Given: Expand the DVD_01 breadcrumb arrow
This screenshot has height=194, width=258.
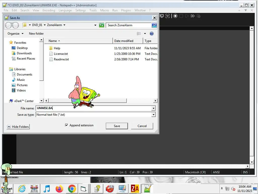Looking at the screenshot, I should [45, 25].
